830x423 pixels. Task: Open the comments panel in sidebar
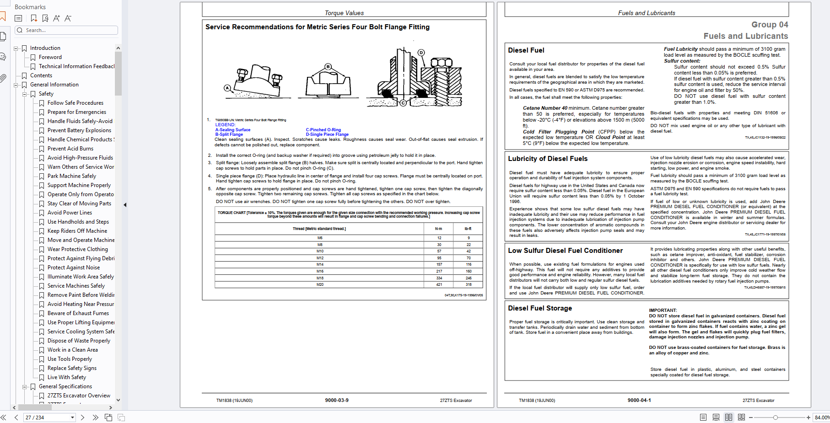3,57
